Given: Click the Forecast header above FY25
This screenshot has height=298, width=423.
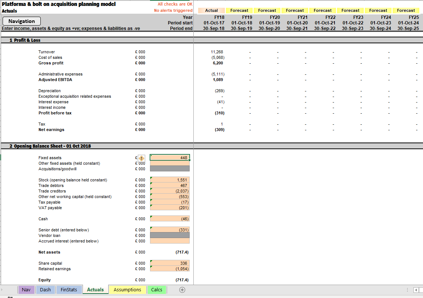Looking at the screenshot, I should (x=406, y=10).
